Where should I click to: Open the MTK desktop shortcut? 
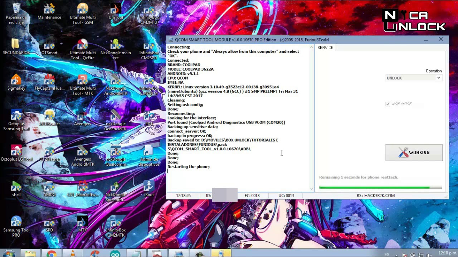coord(83,224)
